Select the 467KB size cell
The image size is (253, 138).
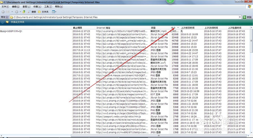pyautogui.click(x=175, y=41)
